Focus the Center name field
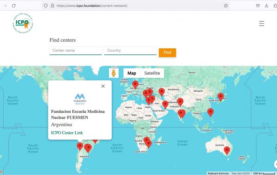This screenshot has height=175, width=277. (x=76, y=51)
